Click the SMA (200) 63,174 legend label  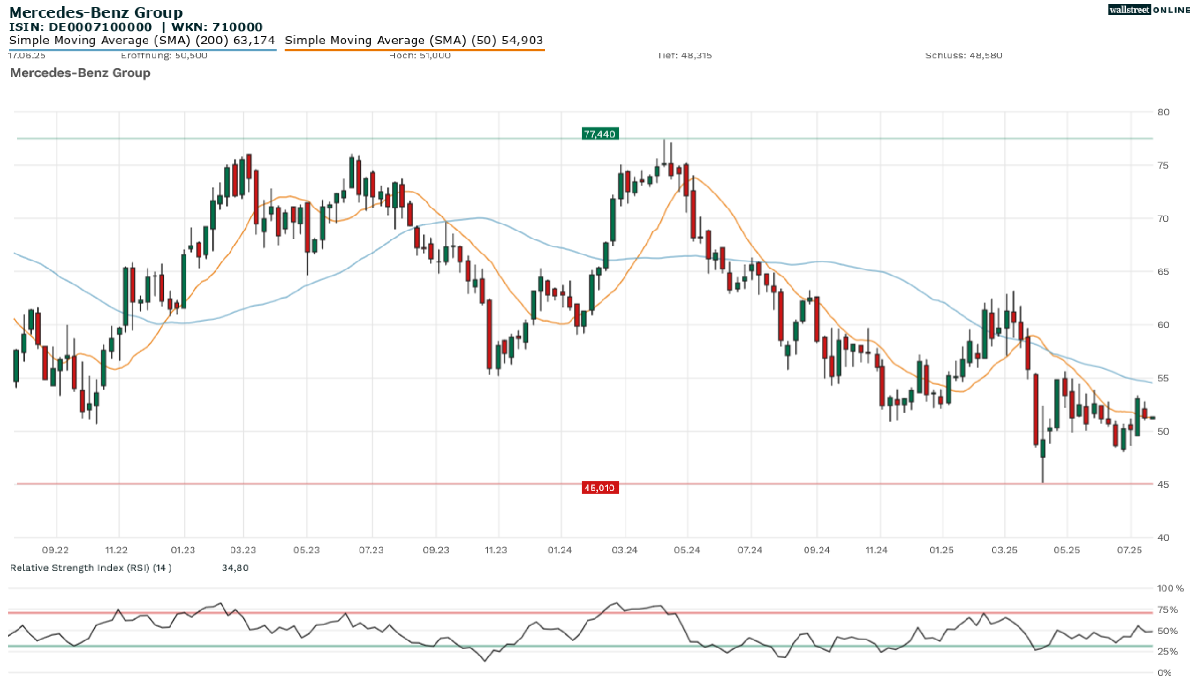click(x=142, y=41)
